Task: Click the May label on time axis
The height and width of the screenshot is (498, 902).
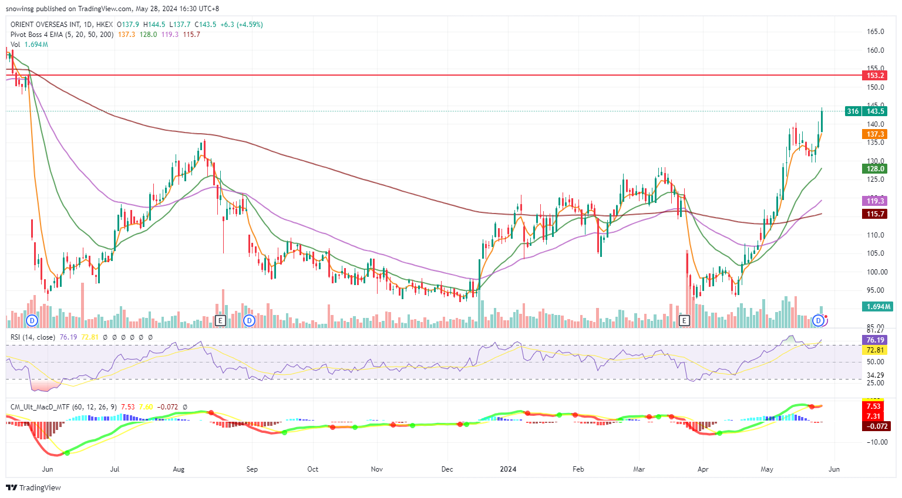Action: pos(766,469)
